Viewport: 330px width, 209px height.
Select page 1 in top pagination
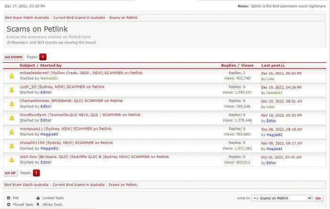click(x=43, y=57)
